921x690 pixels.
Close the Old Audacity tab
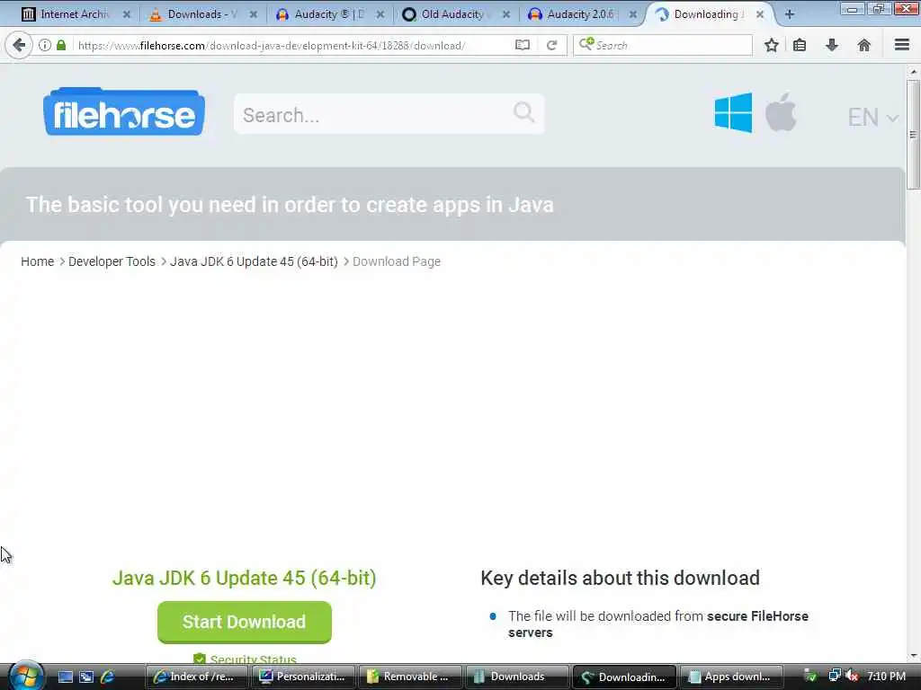coord(506,14)
